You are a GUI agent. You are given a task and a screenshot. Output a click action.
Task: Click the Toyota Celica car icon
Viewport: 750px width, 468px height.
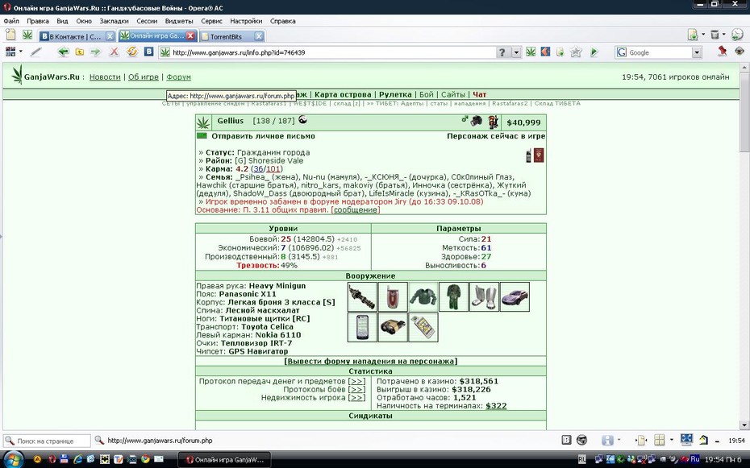tap(515, 297)
